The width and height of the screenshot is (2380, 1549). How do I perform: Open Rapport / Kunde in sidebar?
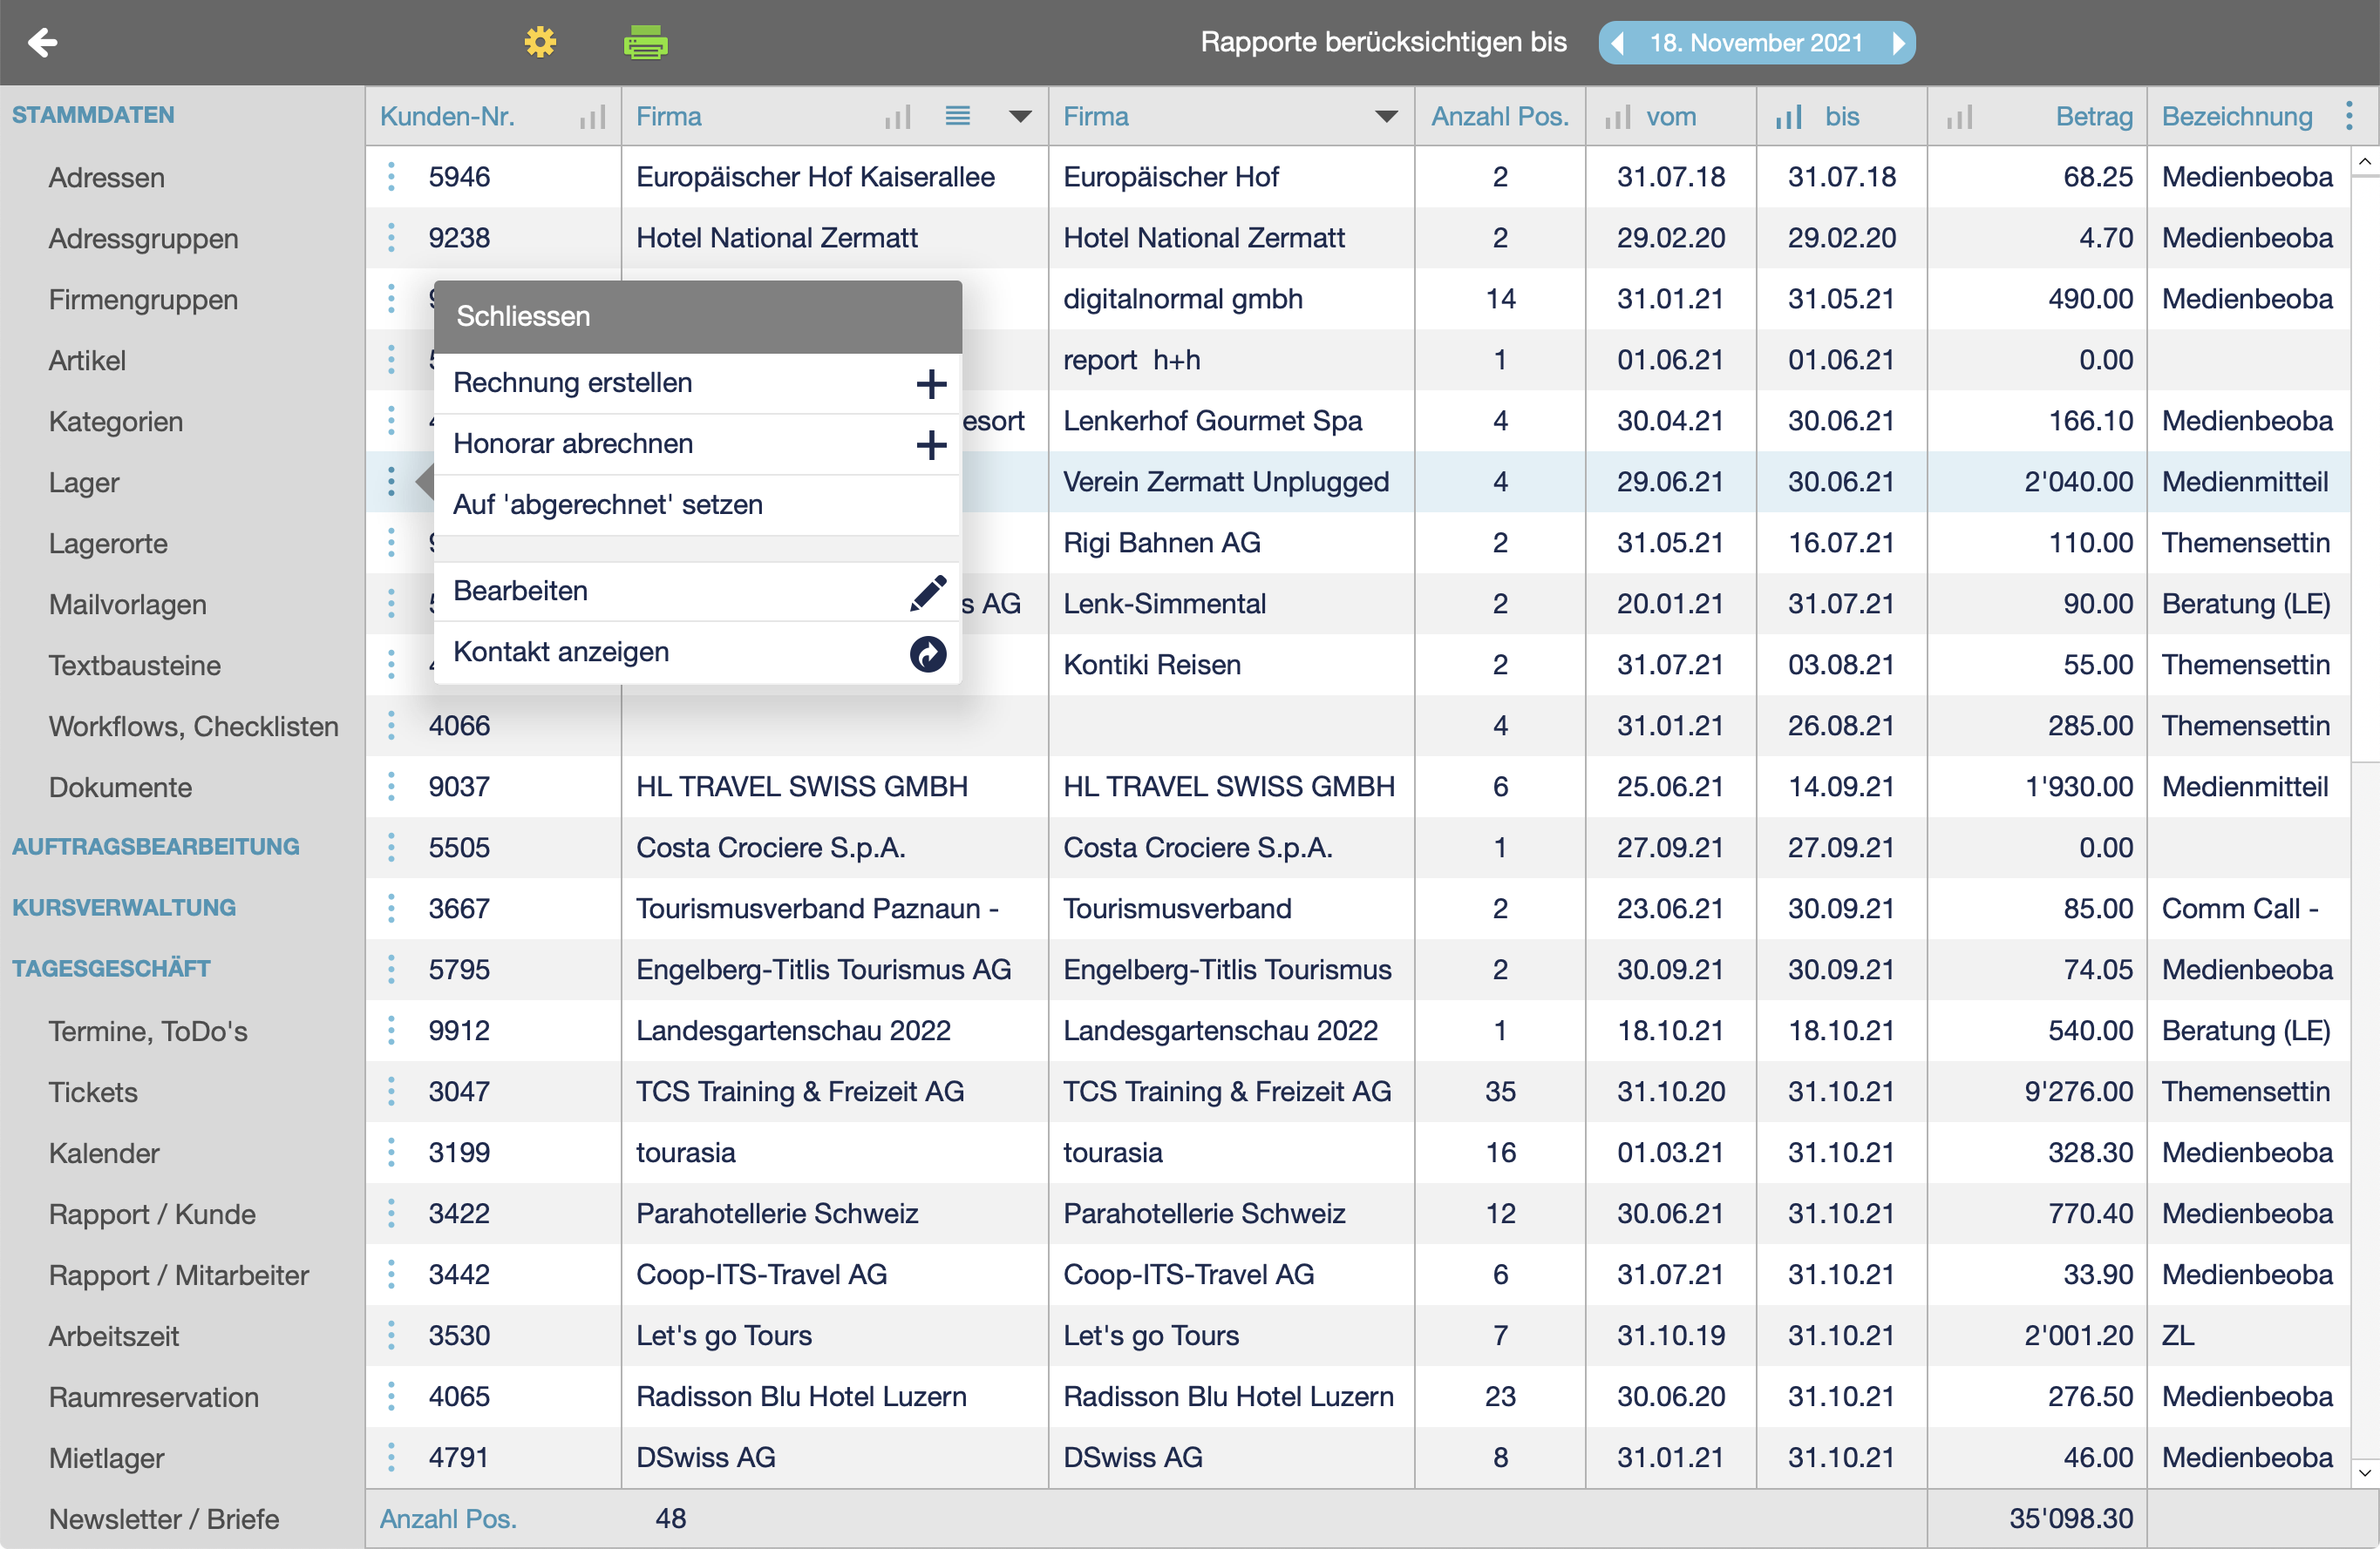point(152,1214)
